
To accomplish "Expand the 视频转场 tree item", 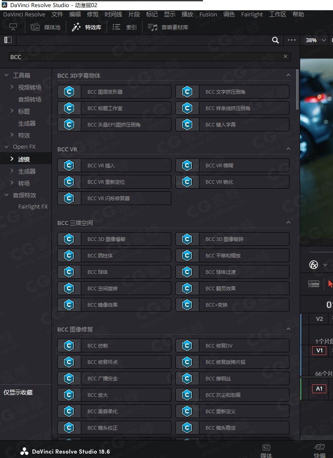I will [x=12, y=87].
